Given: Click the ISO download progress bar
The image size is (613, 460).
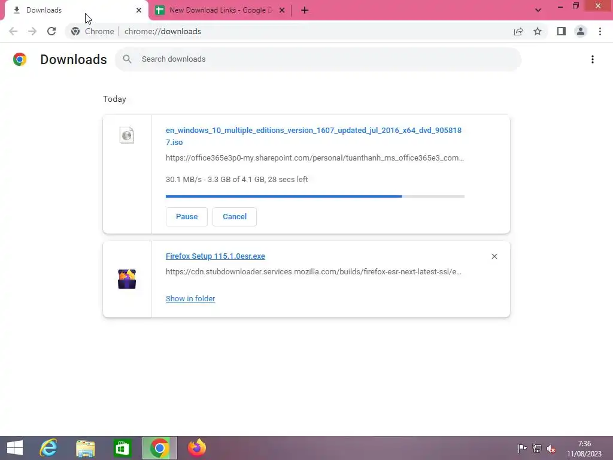Looking at the screenshot, I should coord(315,196).
